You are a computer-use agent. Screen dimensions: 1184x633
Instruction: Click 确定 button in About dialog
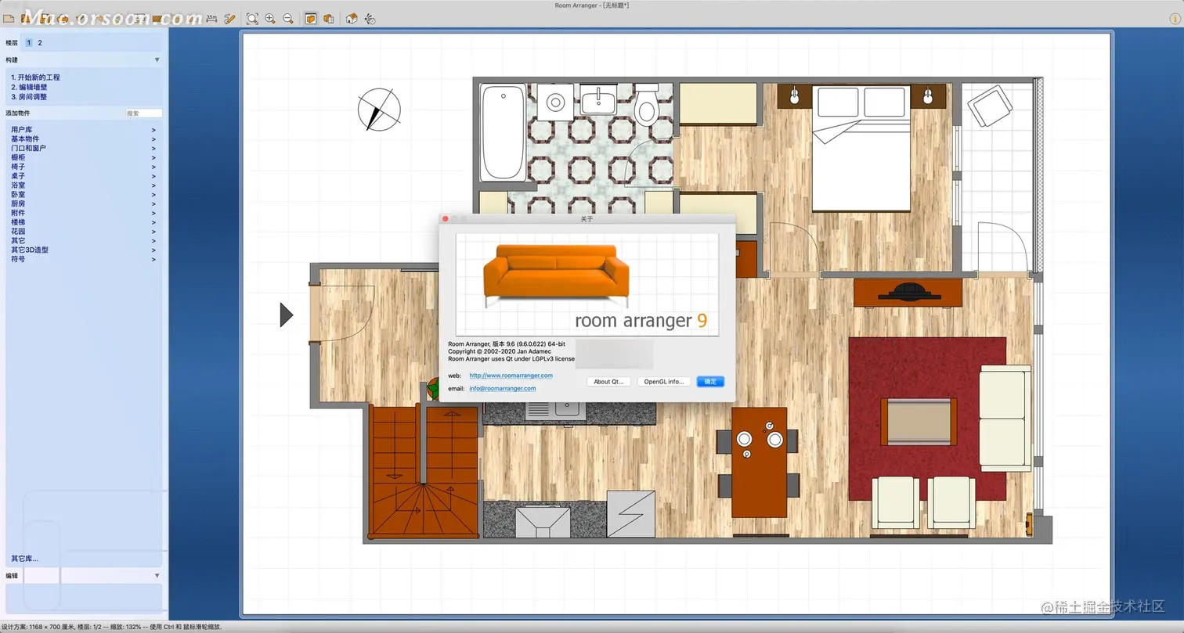pos(710,382)
